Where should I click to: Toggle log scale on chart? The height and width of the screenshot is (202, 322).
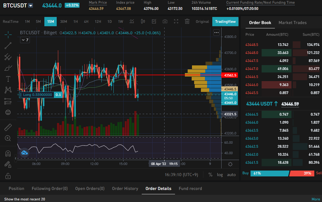tap(220, 175)
